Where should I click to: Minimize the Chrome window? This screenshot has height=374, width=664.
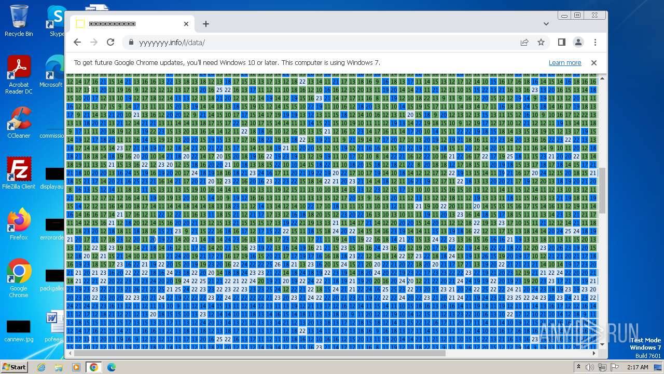(x=565, y=16)
